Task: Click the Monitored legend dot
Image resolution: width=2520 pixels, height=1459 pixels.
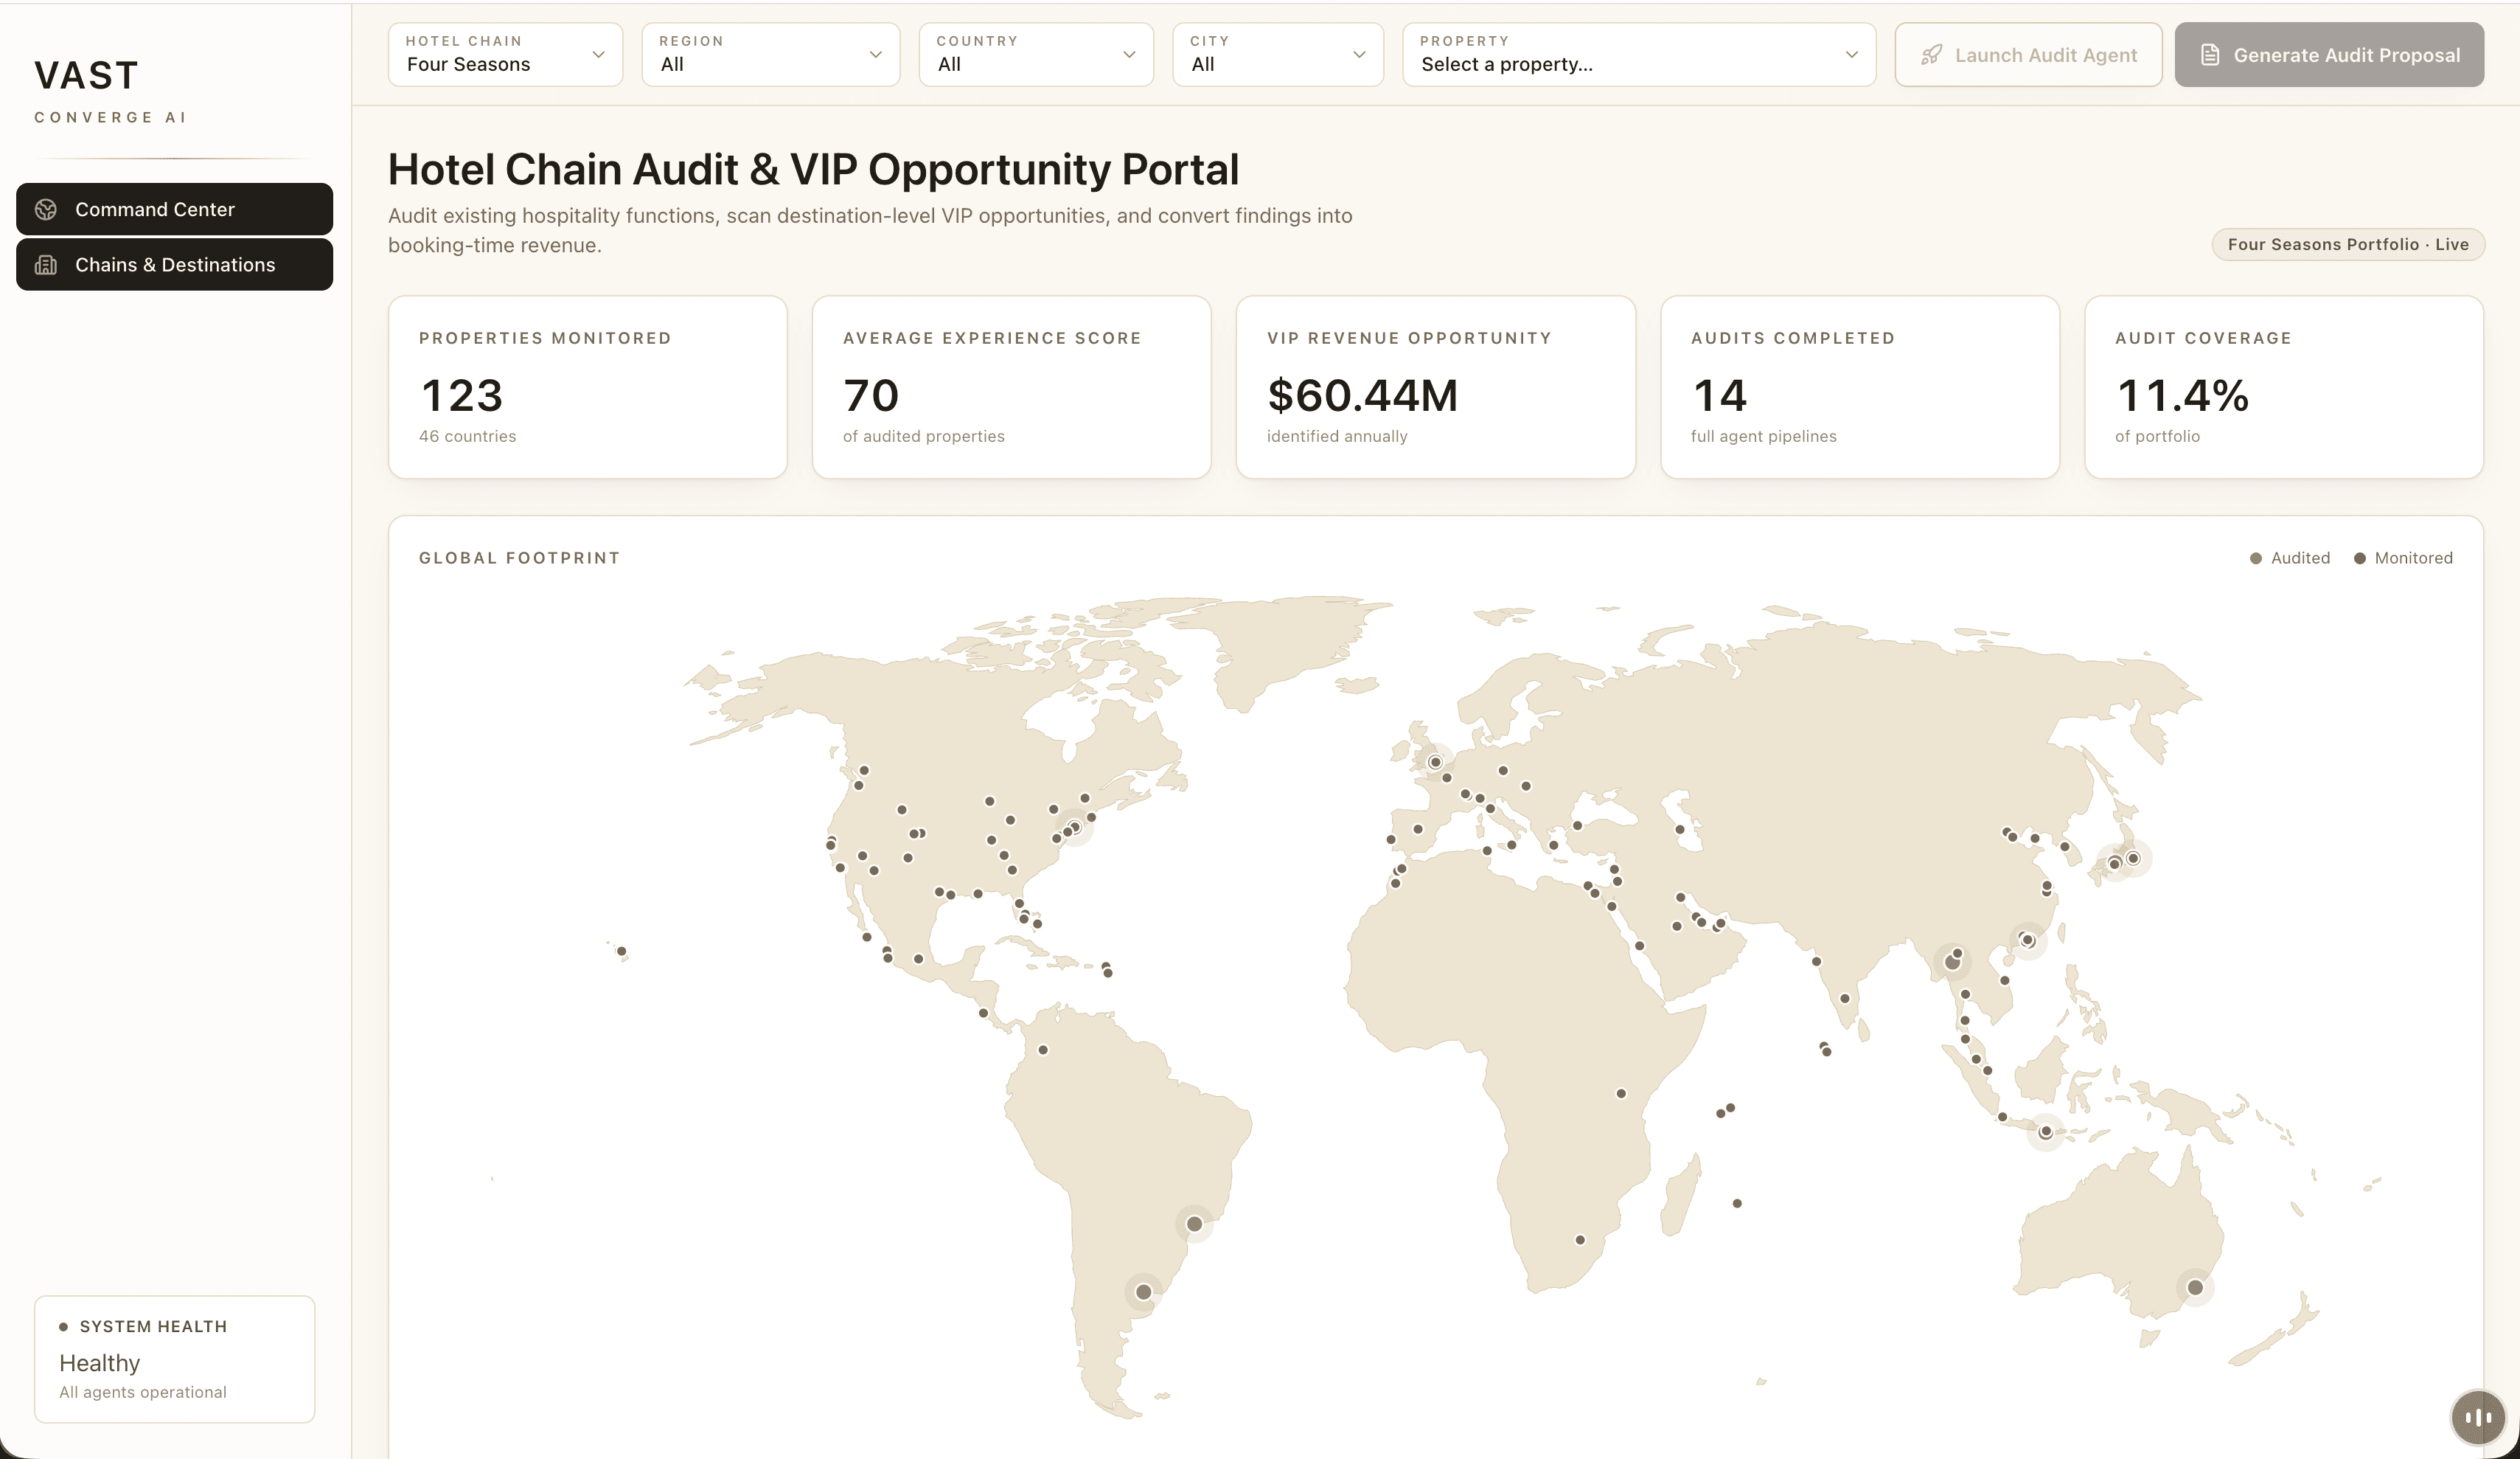Action: [2359, 558]
